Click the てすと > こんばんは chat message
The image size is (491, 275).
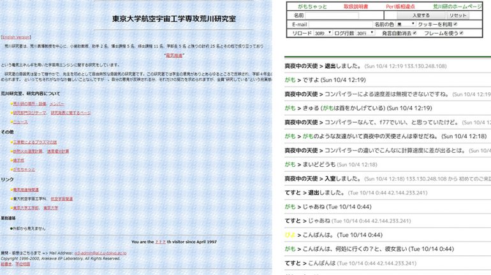coord(351,263)
